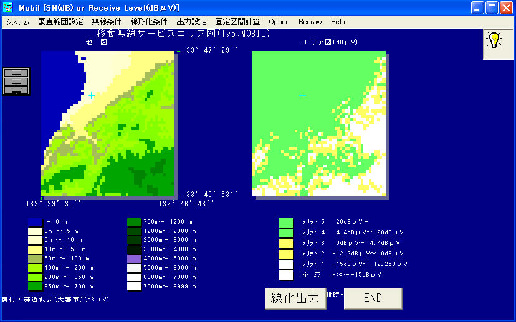Click the cyan crosshair on the terrain map

coord(91,95)
